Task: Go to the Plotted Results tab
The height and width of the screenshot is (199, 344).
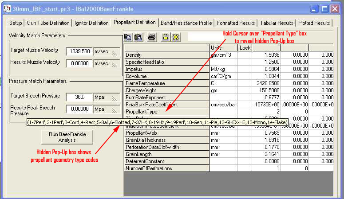Action: click(314, 23)
